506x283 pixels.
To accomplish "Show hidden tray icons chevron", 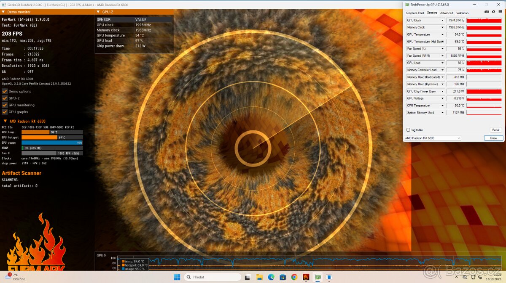I will [456, 277].
